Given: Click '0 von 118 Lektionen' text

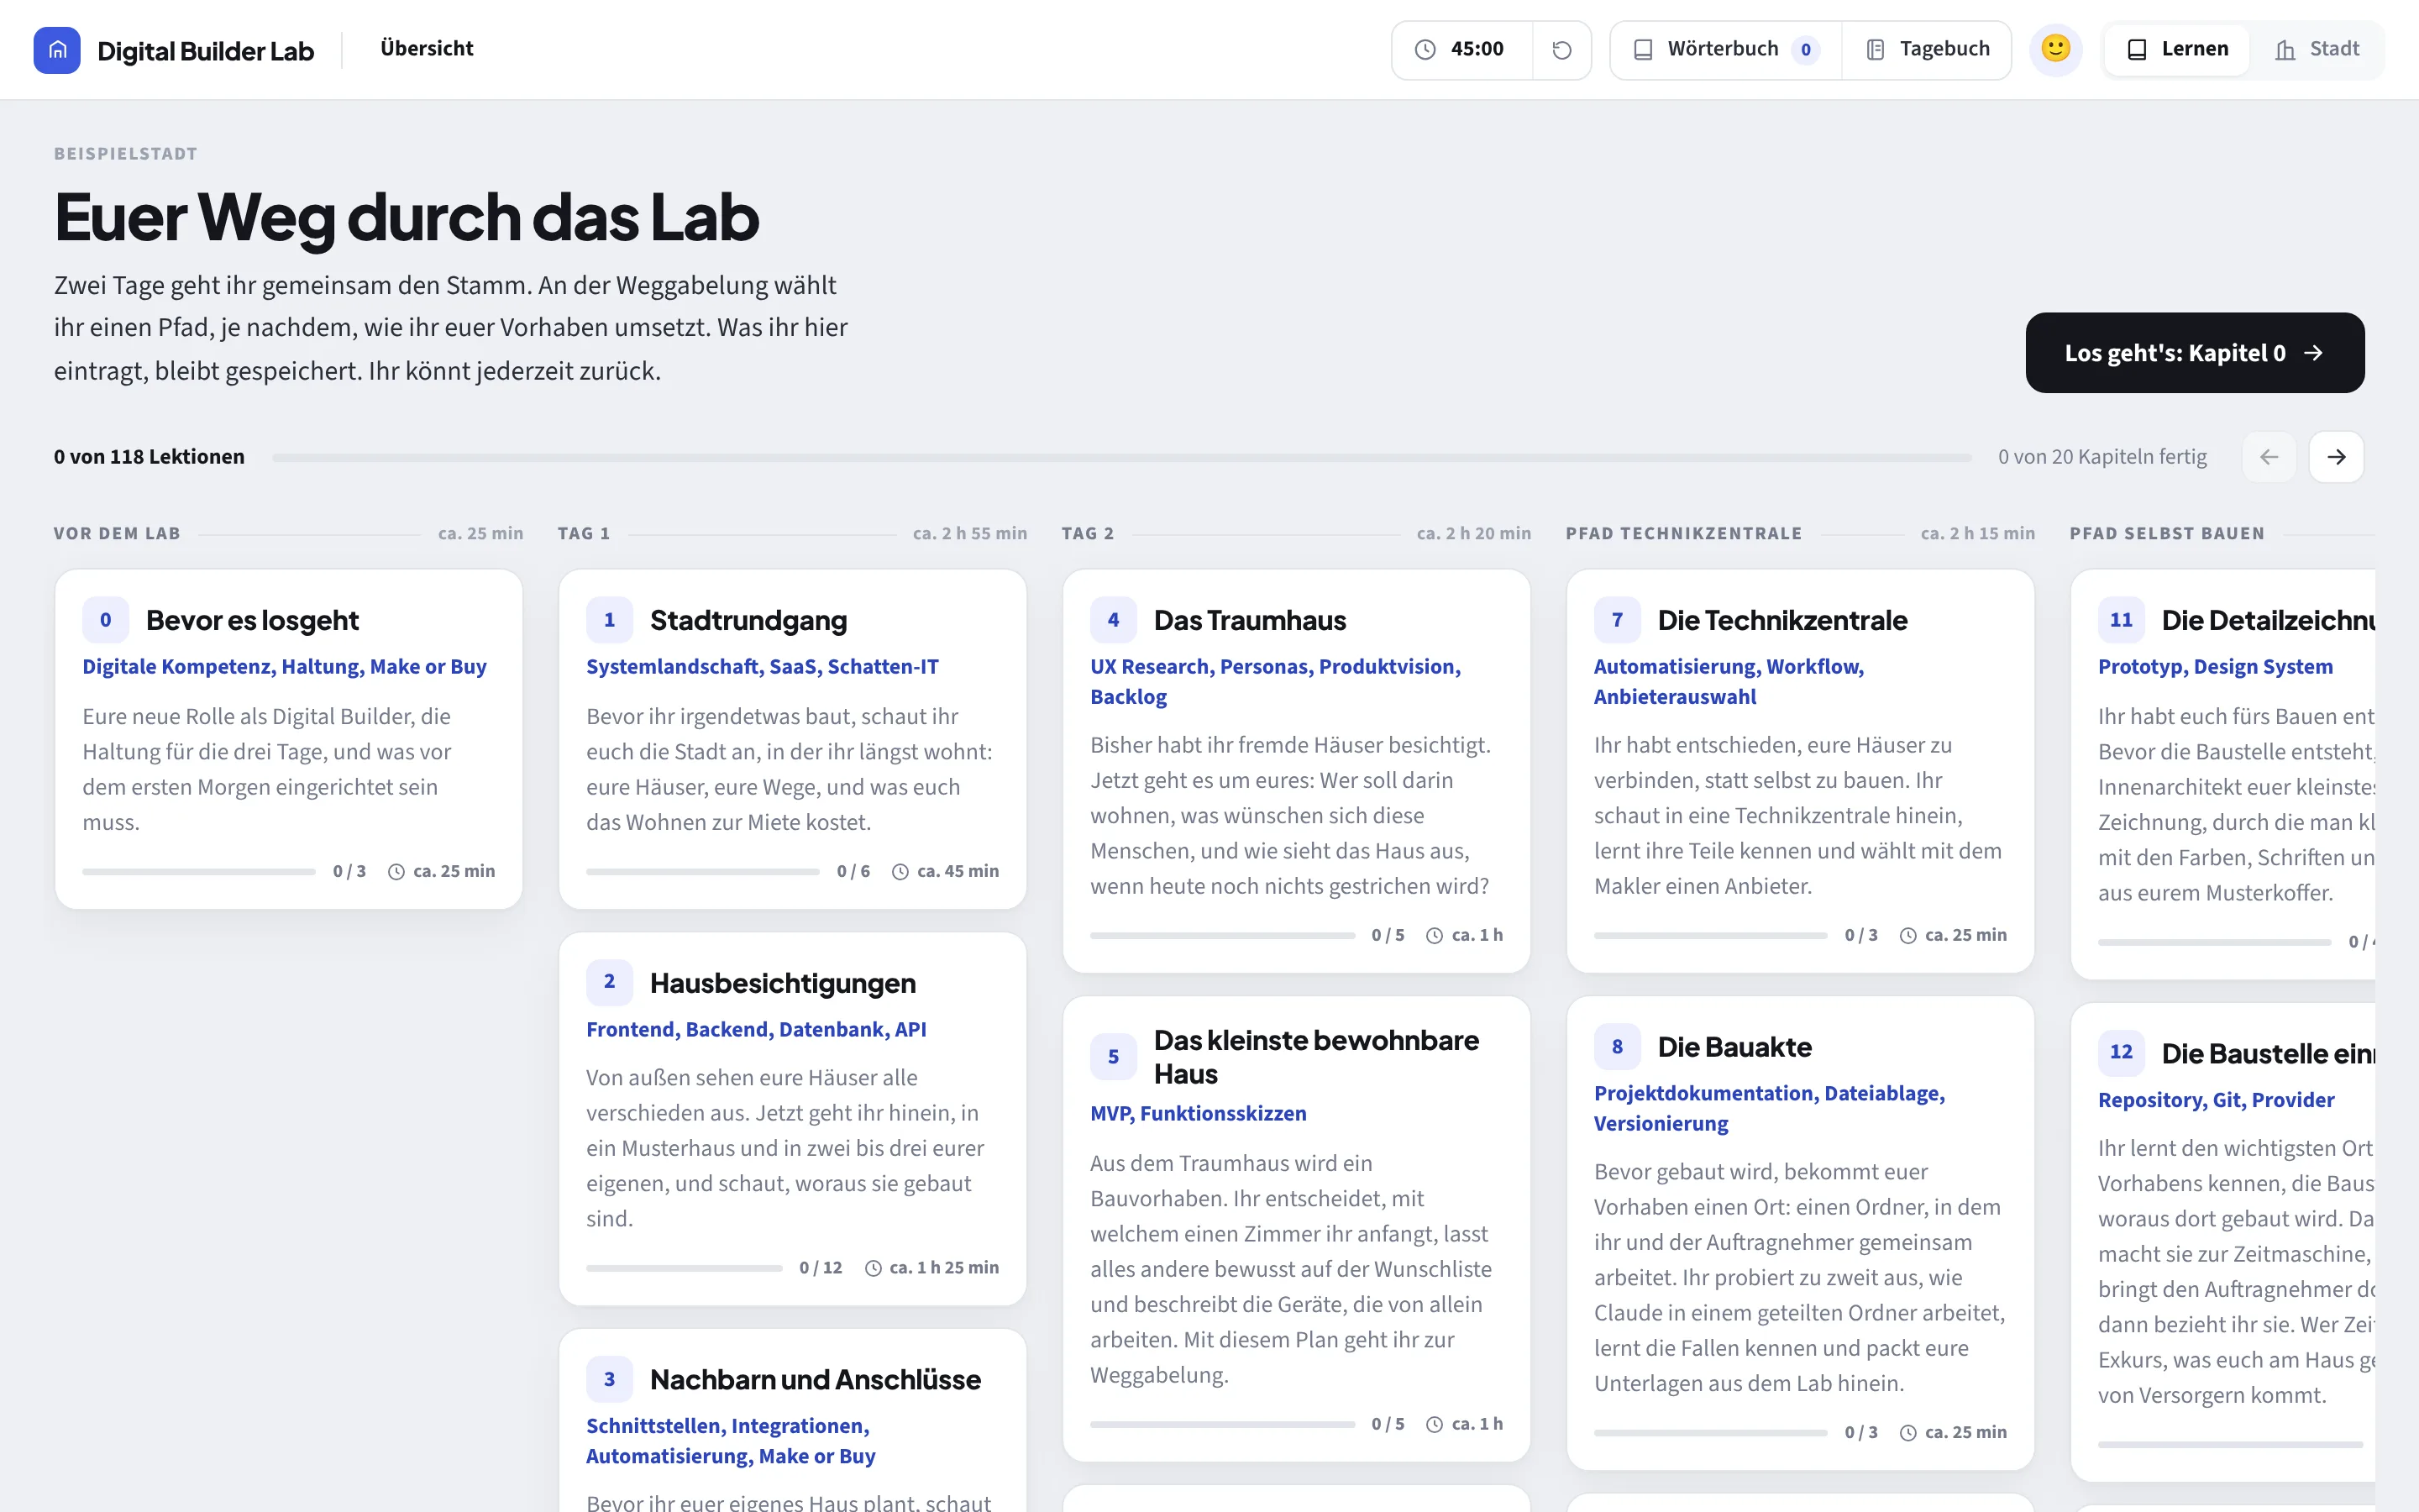Looking at the screenshot, I should 149,457.
